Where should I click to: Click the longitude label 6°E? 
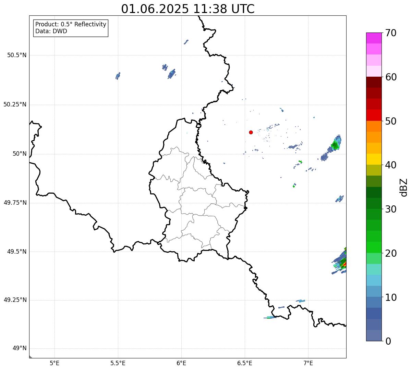(181, 363)
